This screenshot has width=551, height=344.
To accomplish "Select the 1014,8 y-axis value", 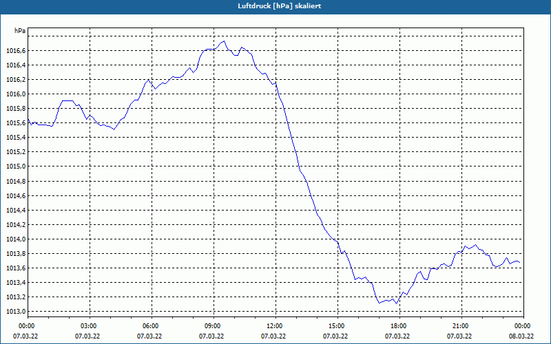I will 16,182.
